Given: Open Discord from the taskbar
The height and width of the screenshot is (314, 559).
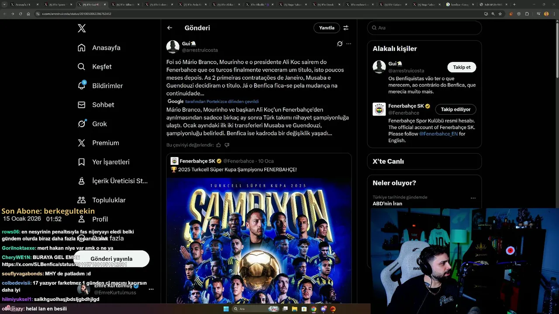Looking at the screenshot, I should click(x=323, y=309).
